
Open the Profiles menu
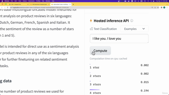(38, 1)
